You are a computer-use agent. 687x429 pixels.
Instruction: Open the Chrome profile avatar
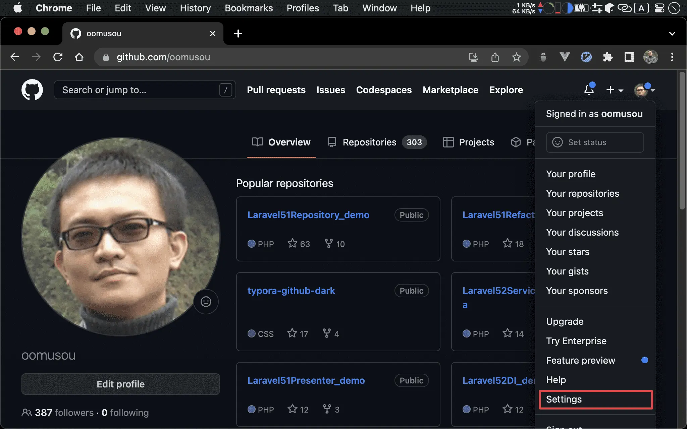tap(651, 57)
